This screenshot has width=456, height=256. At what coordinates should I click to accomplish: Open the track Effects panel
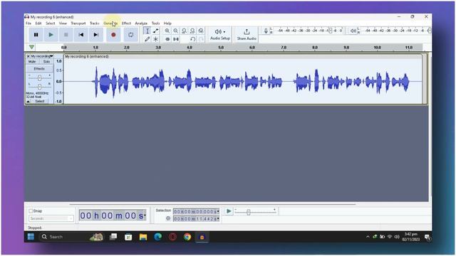[39, 69]
